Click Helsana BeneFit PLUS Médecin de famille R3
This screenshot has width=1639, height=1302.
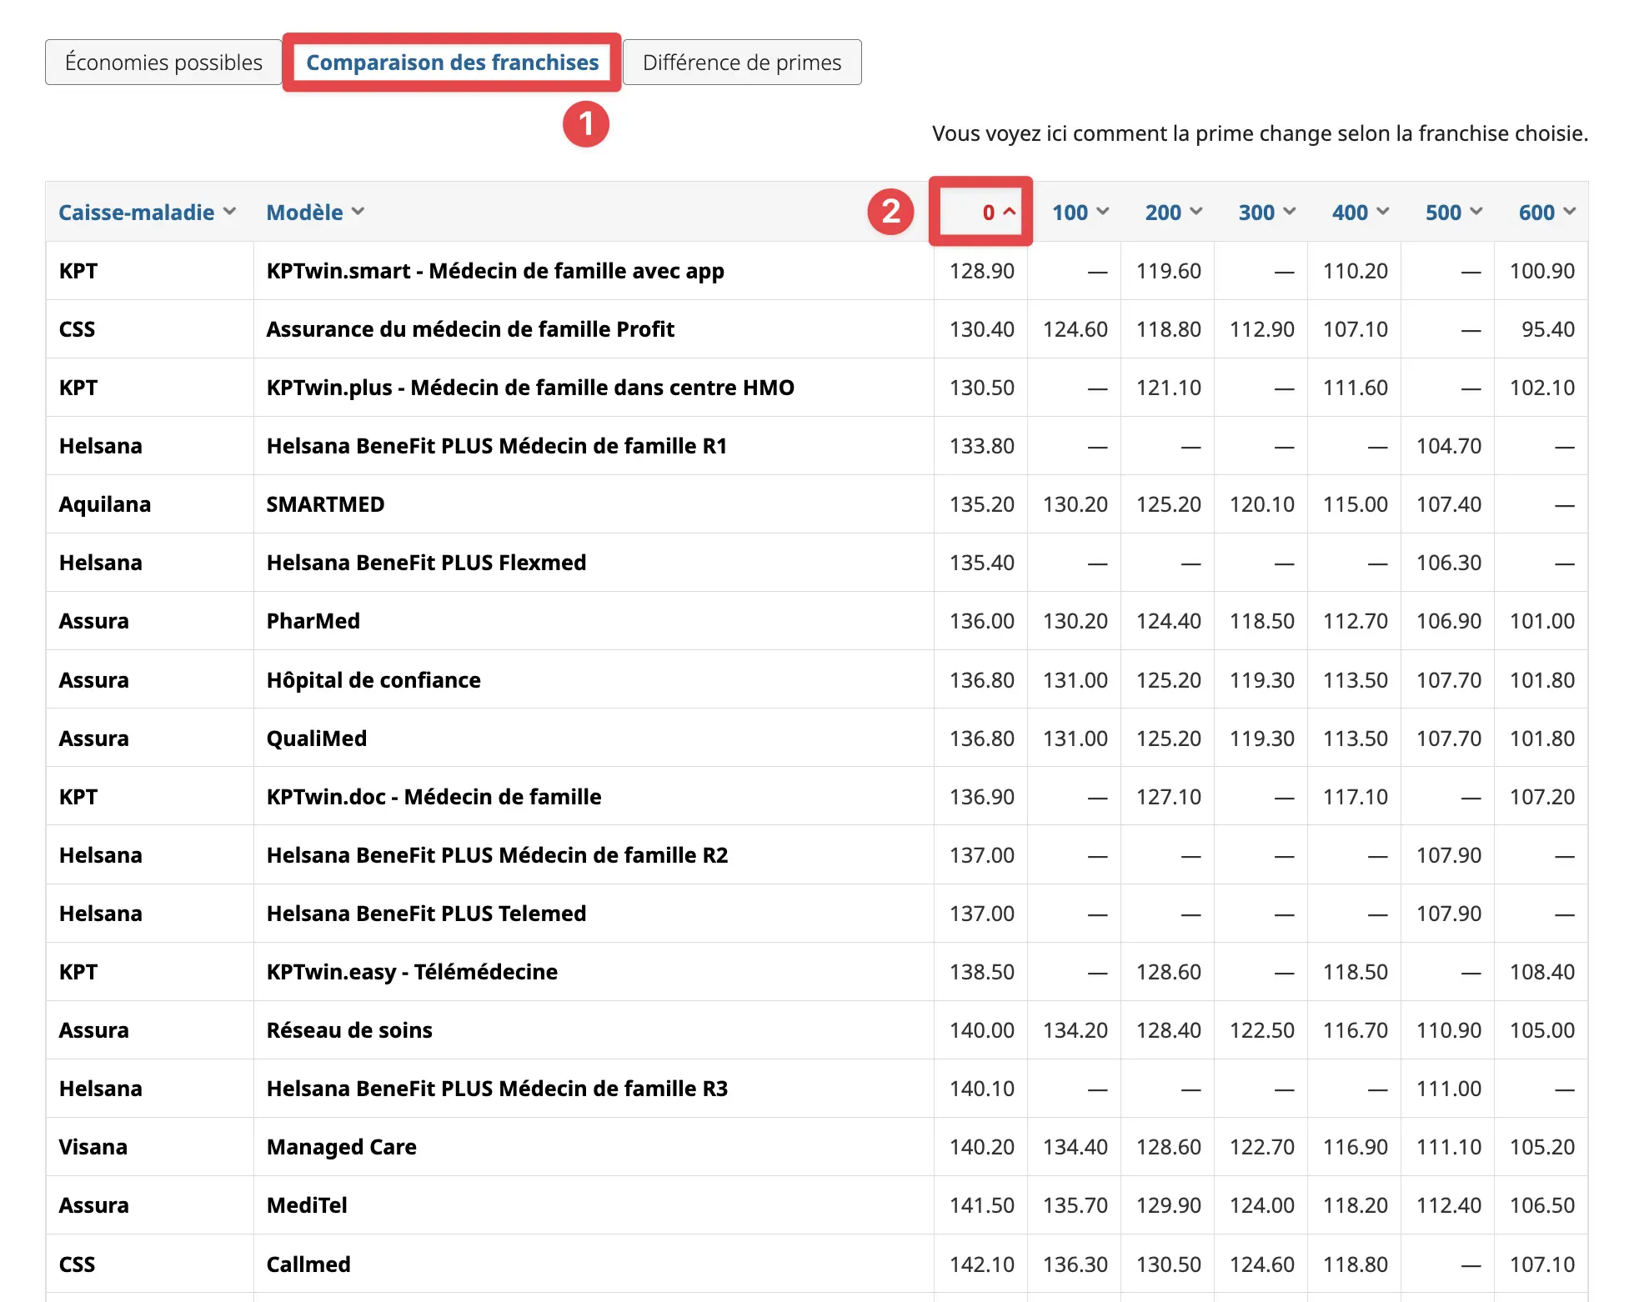tap(497, 1089)
